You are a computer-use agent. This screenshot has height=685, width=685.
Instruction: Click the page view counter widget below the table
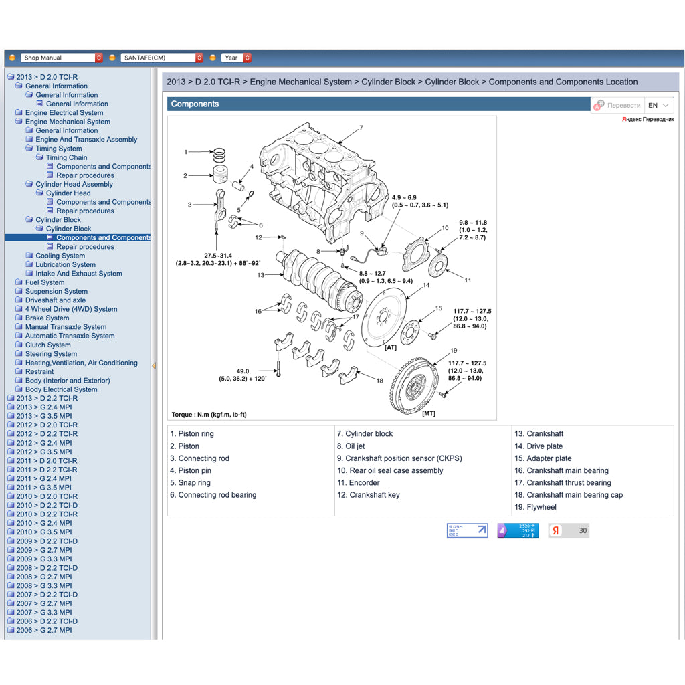click(x=467, y=530)
